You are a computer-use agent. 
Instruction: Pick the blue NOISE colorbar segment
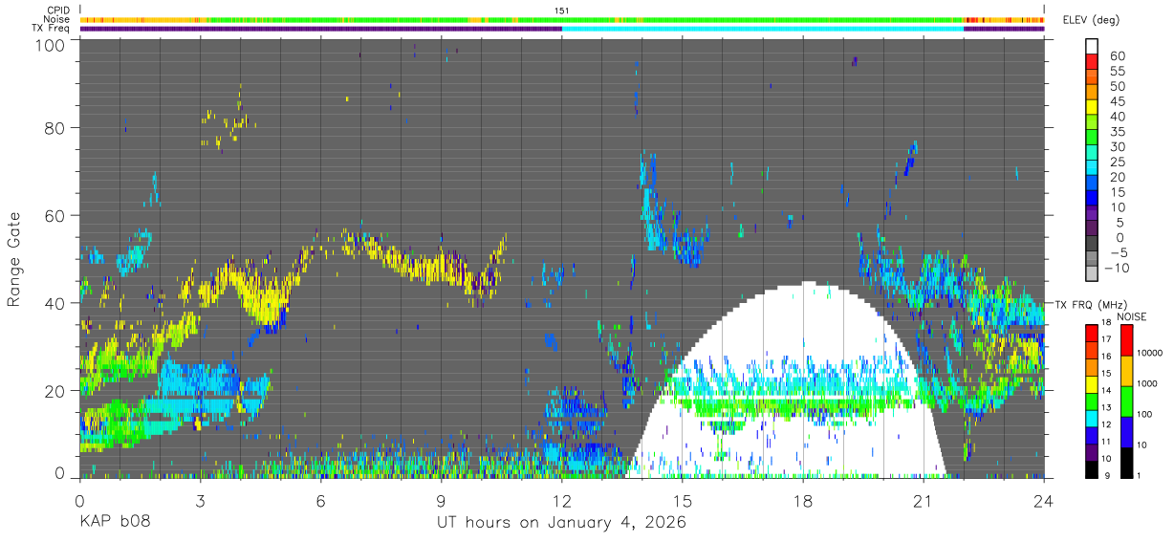click(x=1126, y=431)
